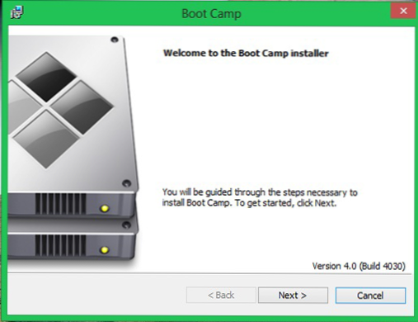Click the bottom diamond pane of logo
The image size is (418, 322).
coord(46,139)
